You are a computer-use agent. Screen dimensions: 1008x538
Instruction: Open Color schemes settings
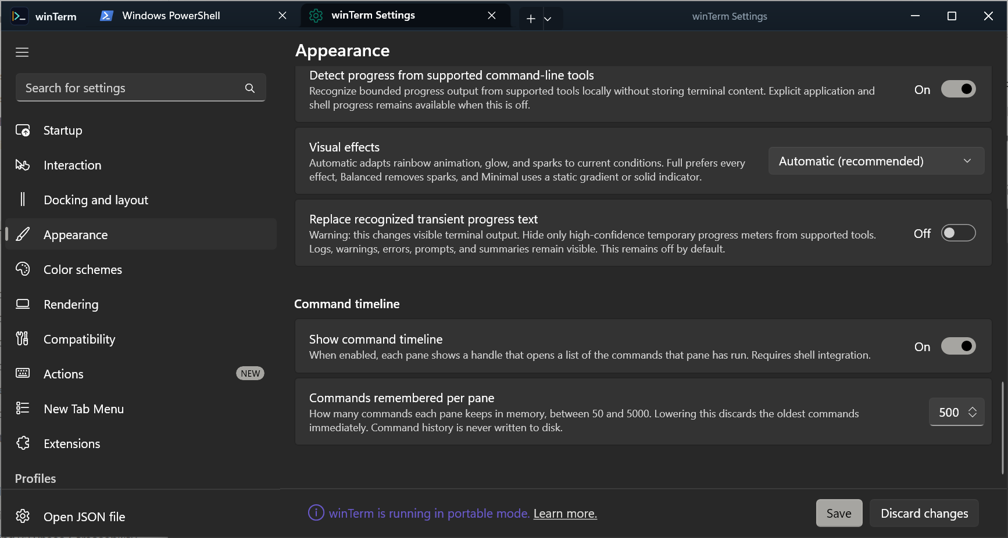[141, 269]
